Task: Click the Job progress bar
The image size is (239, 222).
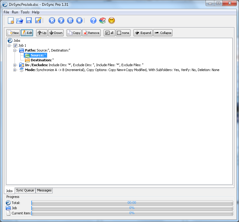Action: coord(132,208)
